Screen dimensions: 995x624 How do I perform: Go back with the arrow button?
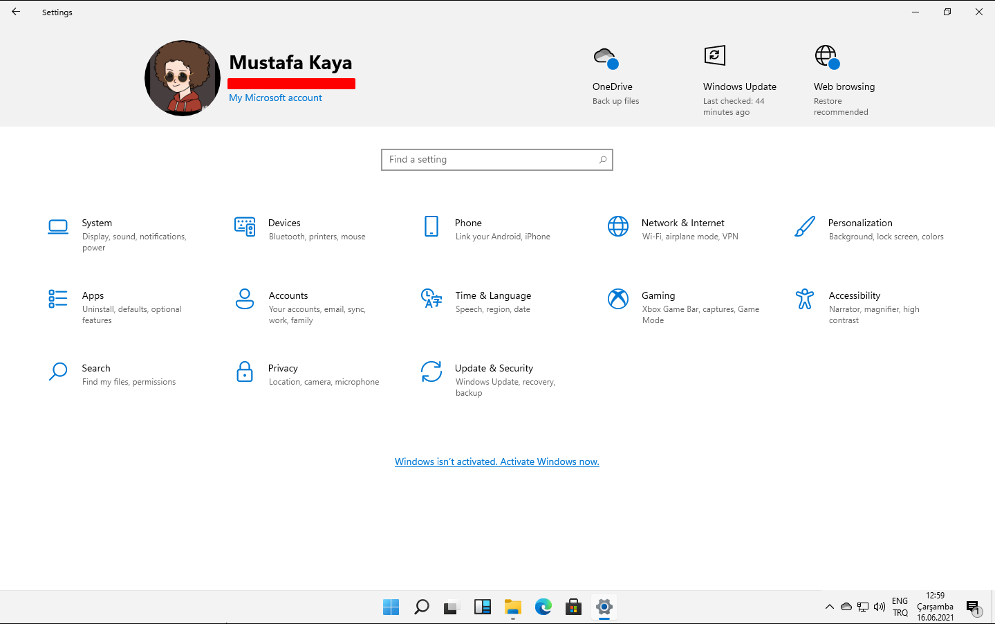tap(16, 12)
